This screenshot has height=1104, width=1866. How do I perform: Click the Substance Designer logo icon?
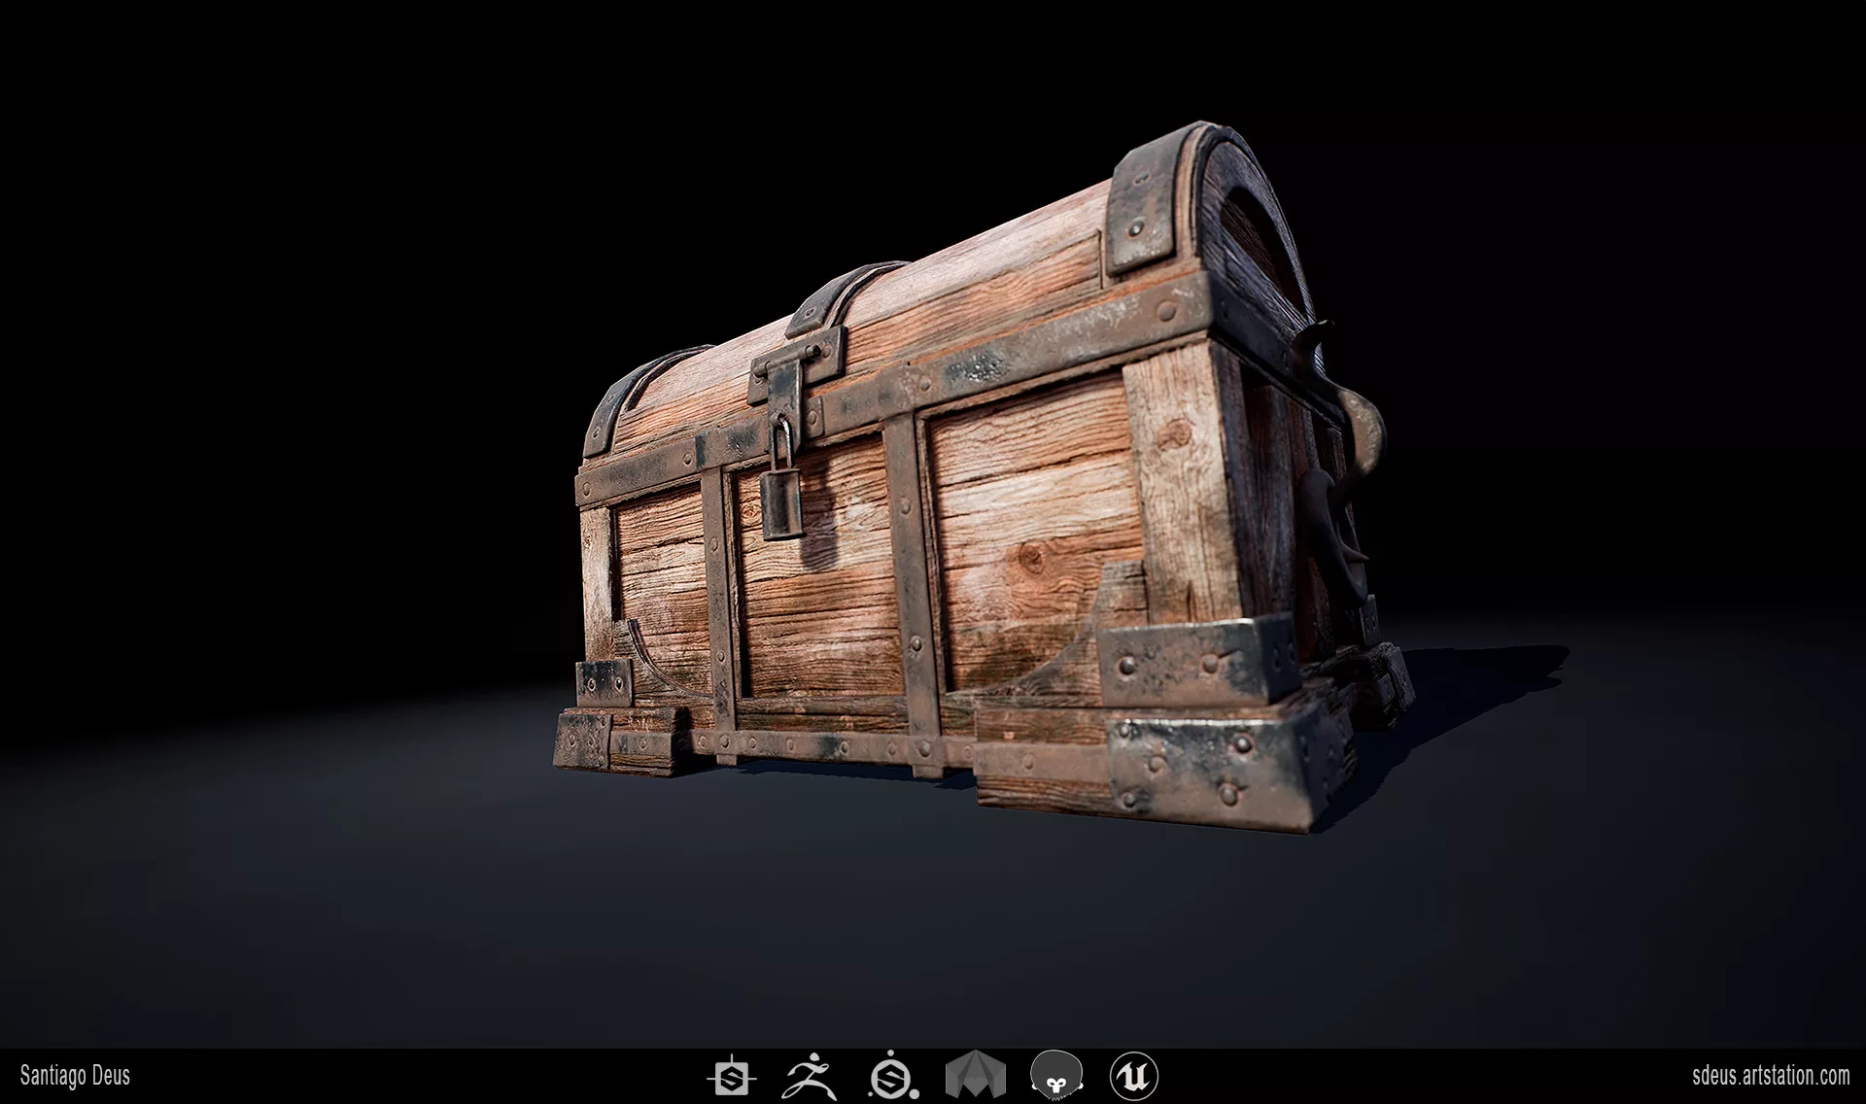click(731, 1077)
